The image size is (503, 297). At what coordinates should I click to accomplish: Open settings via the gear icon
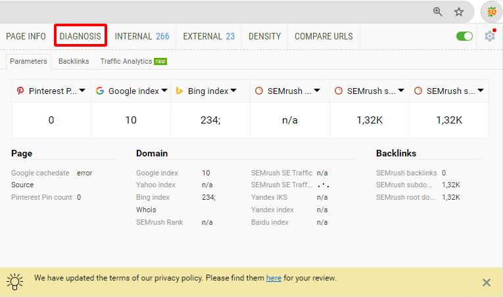point(489,36)
